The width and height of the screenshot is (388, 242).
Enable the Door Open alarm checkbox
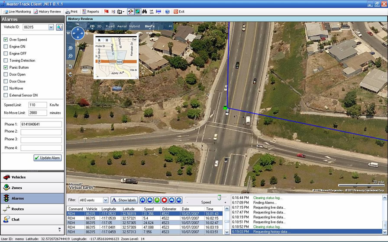6,74
